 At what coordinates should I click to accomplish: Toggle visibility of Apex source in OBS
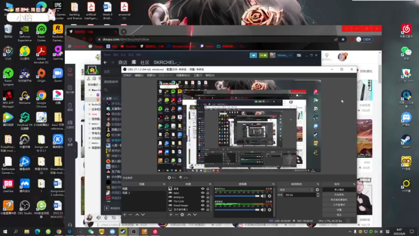pyautogui.click(x=203, y=193)
